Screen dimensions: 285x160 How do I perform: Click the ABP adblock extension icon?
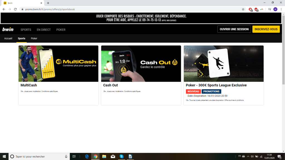[x=256, y=9]
